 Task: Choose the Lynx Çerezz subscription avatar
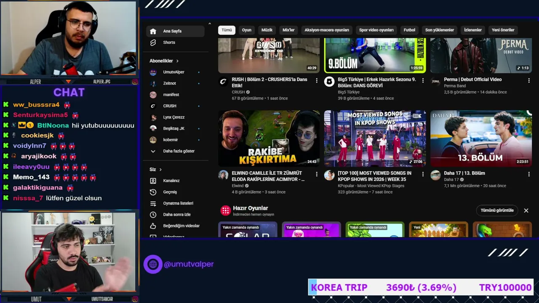(153, 117)
